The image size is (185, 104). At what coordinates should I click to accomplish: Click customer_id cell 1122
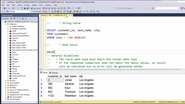click(55, 96)
